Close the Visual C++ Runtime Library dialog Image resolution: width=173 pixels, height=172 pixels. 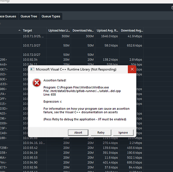pyautogui.click(x=132, y=69)
